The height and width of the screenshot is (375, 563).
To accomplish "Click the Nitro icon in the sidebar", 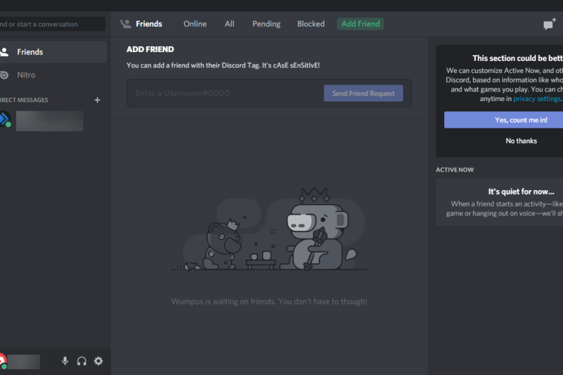I will point(4,75).
